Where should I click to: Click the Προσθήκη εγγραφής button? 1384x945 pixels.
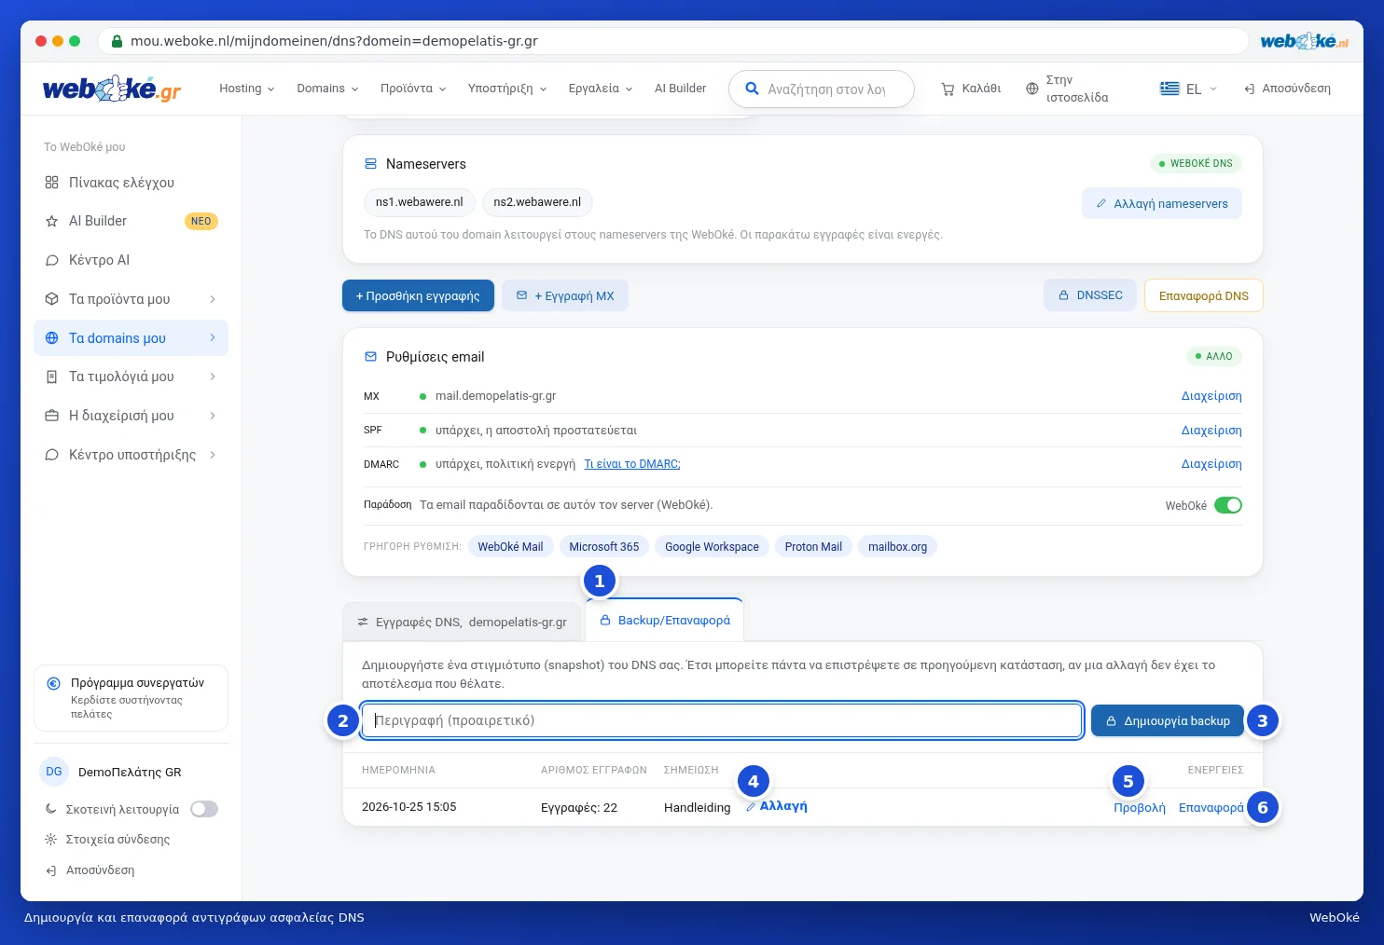point(418,295)
